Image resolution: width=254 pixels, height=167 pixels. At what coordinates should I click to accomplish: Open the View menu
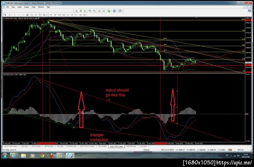(13, 7)
